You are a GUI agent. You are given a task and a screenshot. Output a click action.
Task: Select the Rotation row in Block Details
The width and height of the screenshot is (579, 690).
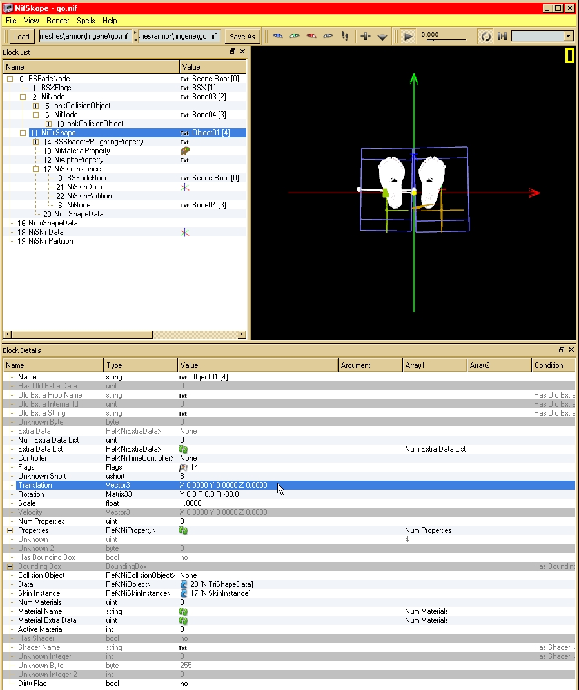point(289,494)
